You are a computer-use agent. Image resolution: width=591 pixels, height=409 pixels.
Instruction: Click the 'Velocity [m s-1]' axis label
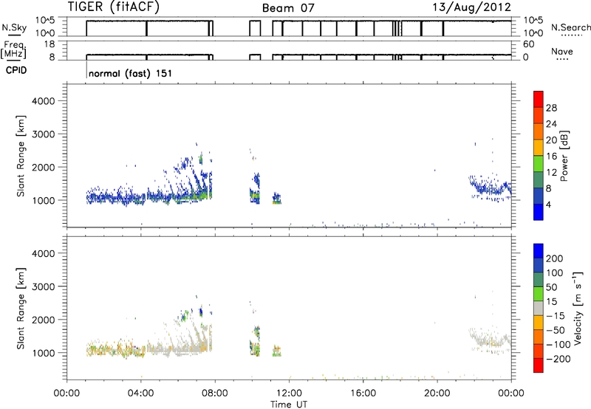coord(578,308)
